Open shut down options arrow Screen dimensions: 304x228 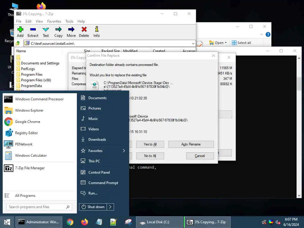(x=110, y=207)
